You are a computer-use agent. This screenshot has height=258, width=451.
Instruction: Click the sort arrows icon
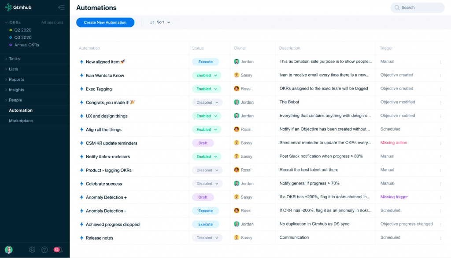tap(152, 22)
